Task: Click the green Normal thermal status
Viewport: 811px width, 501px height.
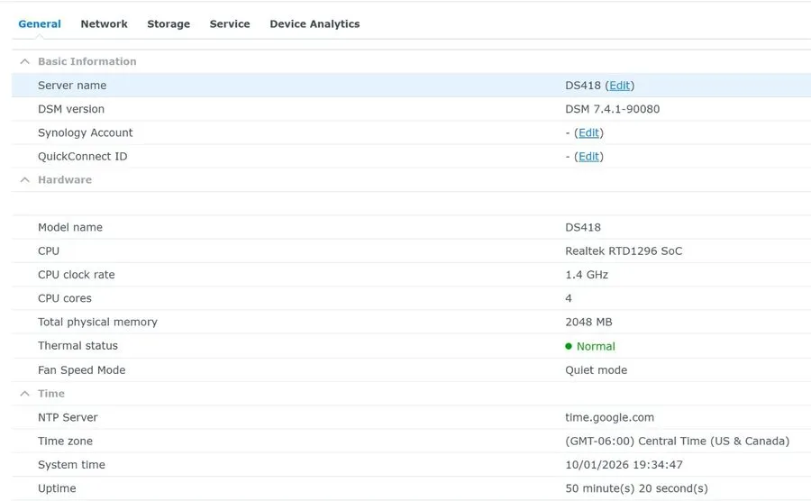Action: [596, 346]
